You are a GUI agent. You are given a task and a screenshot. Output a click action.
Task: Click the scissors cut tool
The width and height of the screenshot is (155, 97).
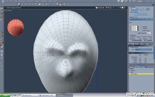(29, 5)
